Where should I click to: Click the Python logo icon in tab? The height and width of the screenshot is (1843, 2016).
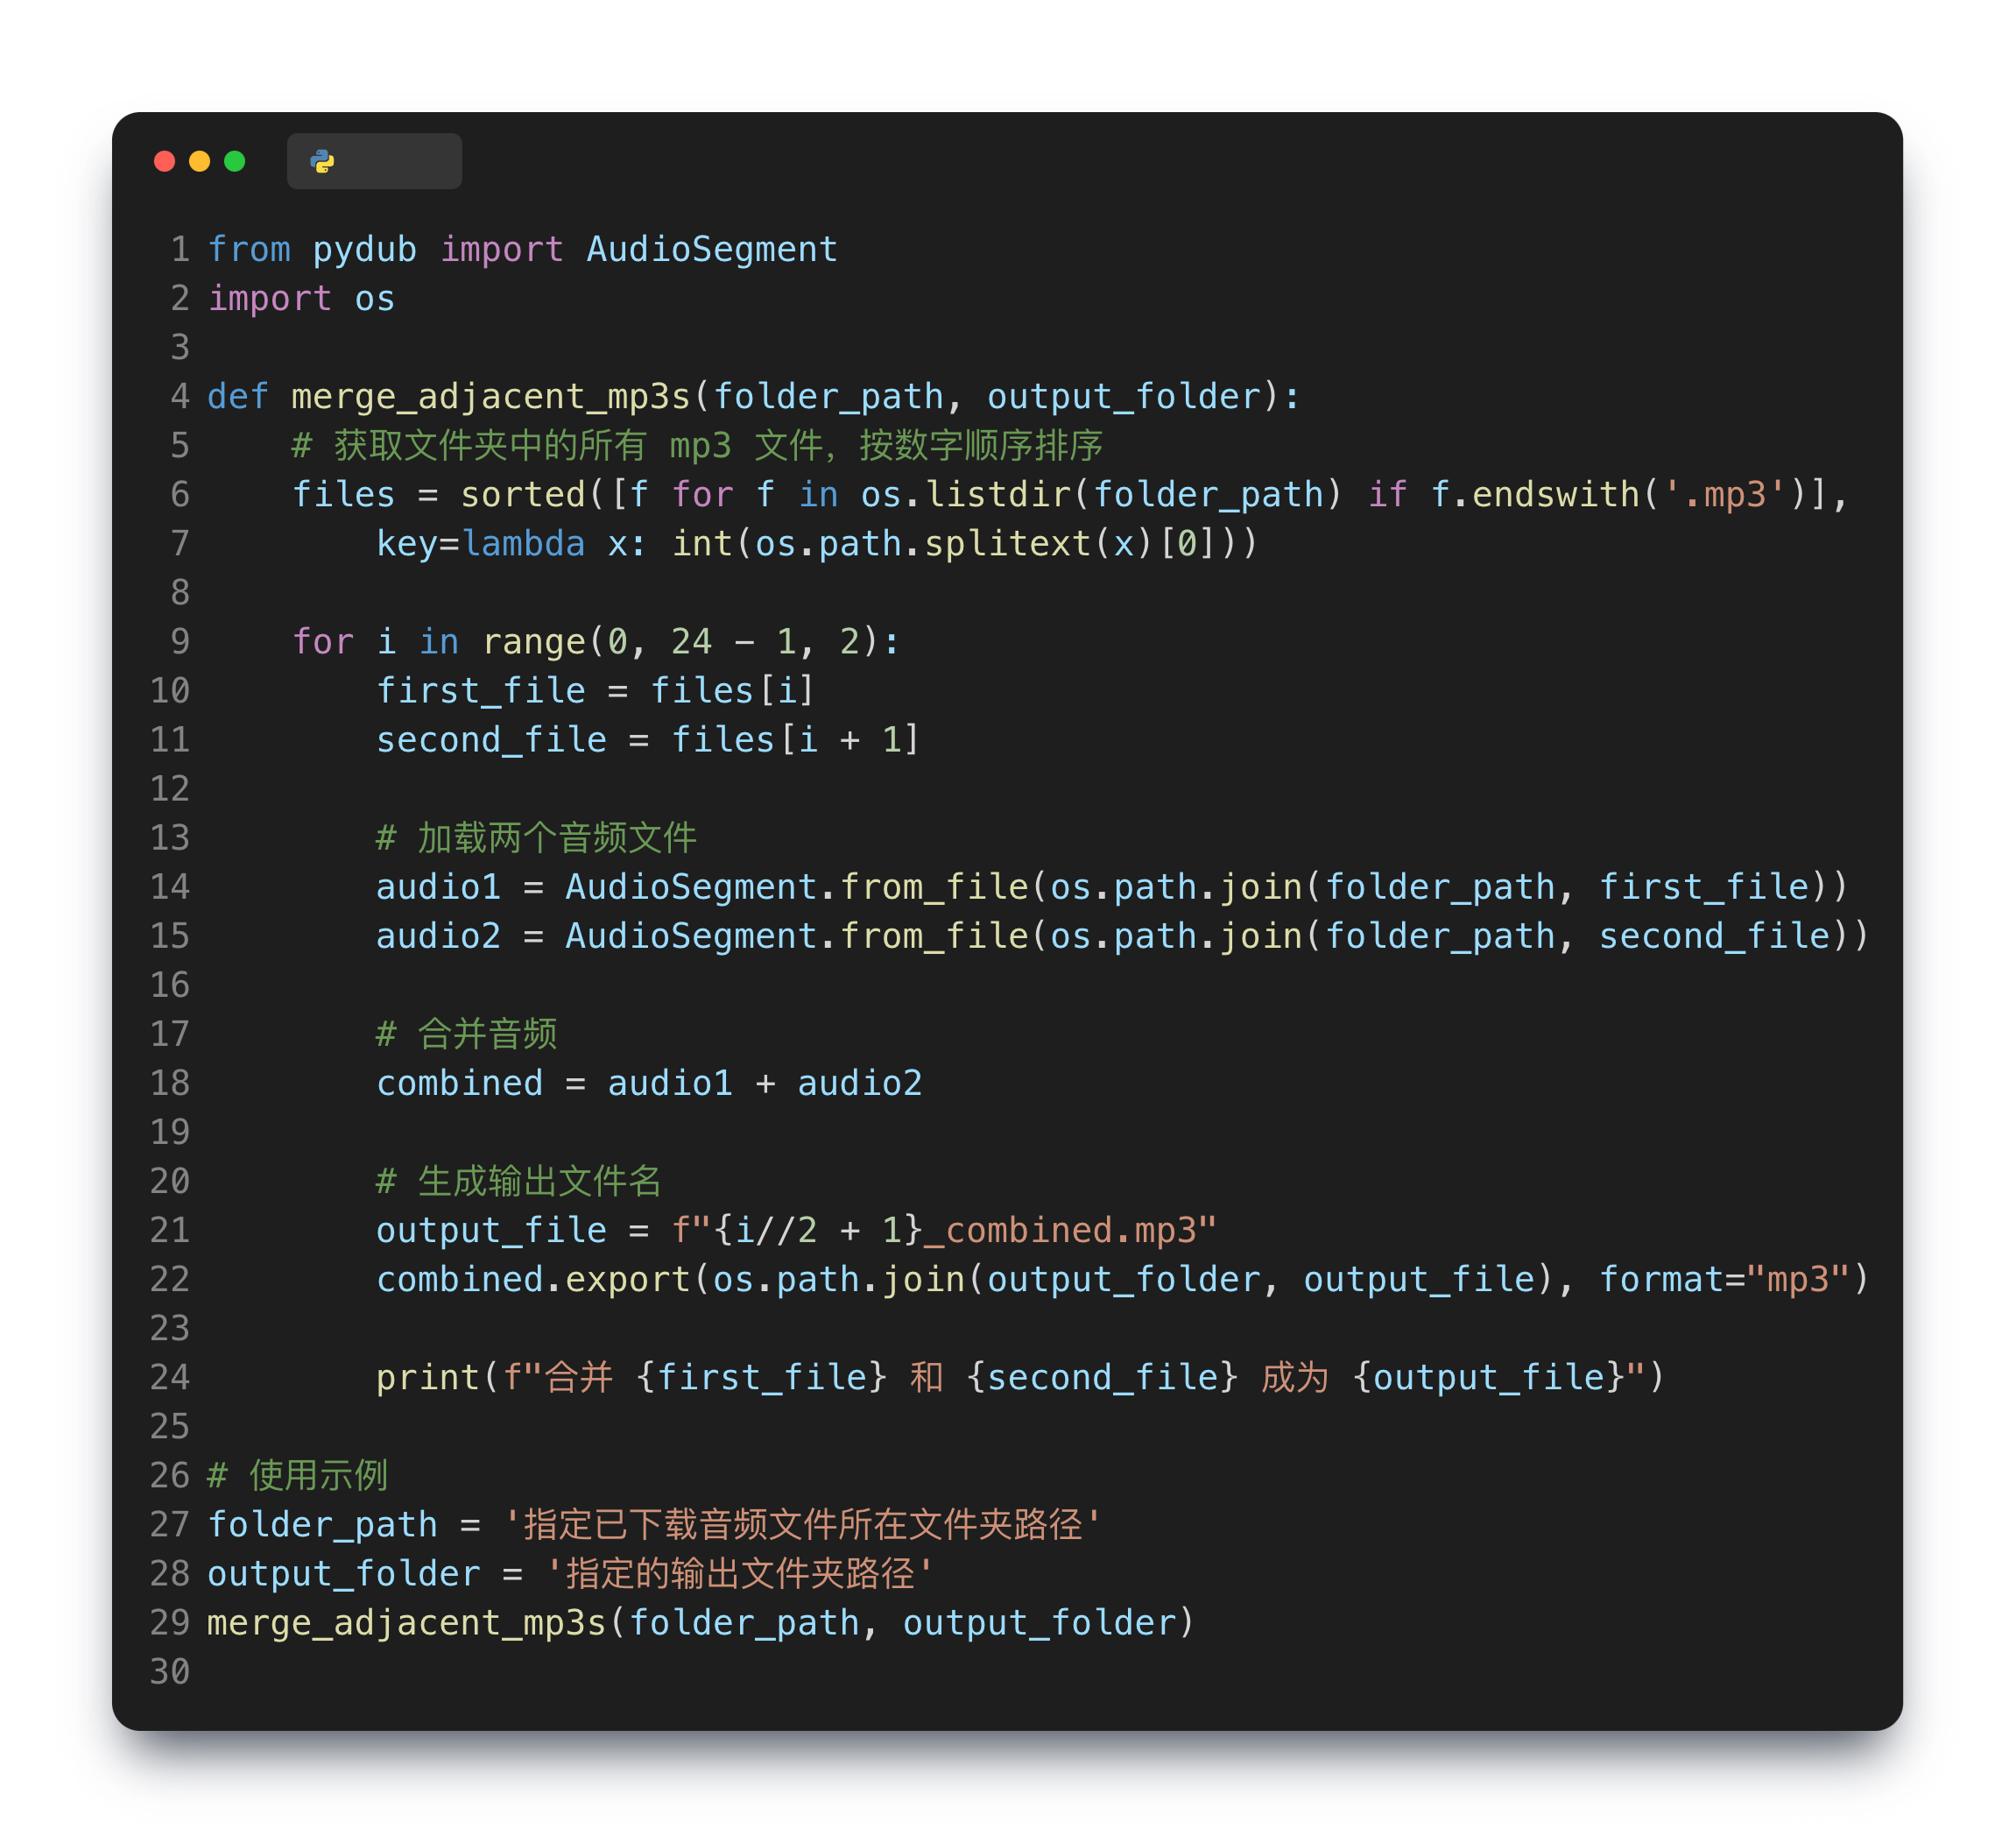coord(322,161)
